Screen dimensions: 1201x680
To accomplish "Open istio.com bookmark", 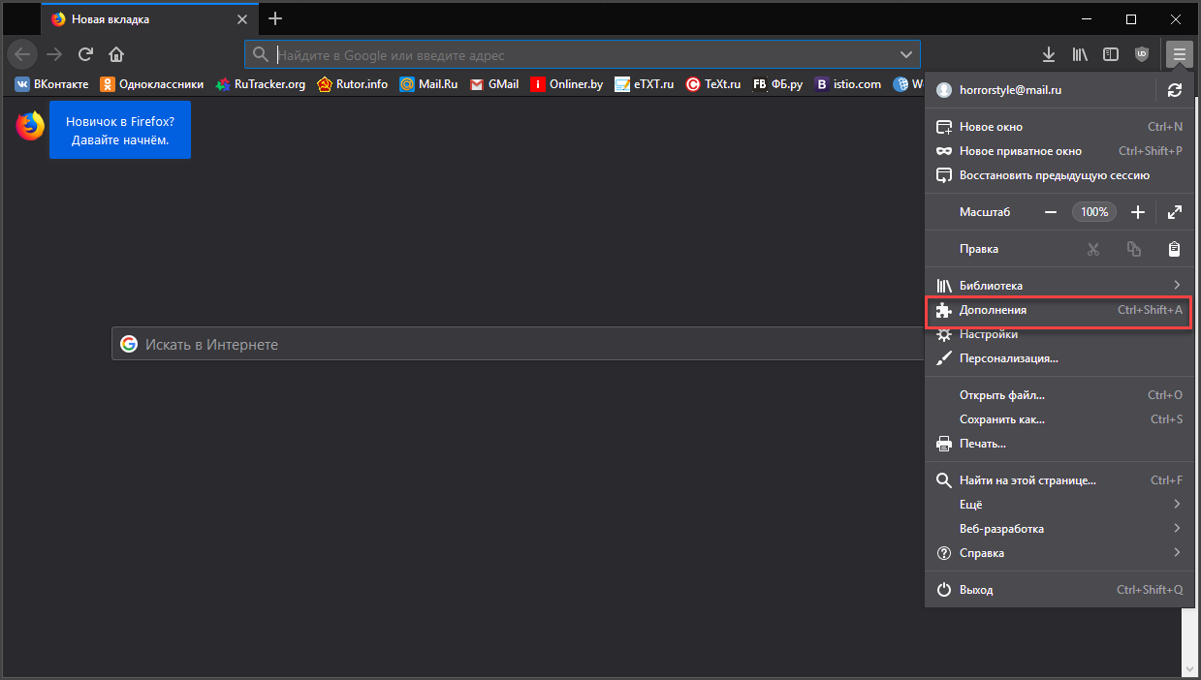I will pos(849,84).
